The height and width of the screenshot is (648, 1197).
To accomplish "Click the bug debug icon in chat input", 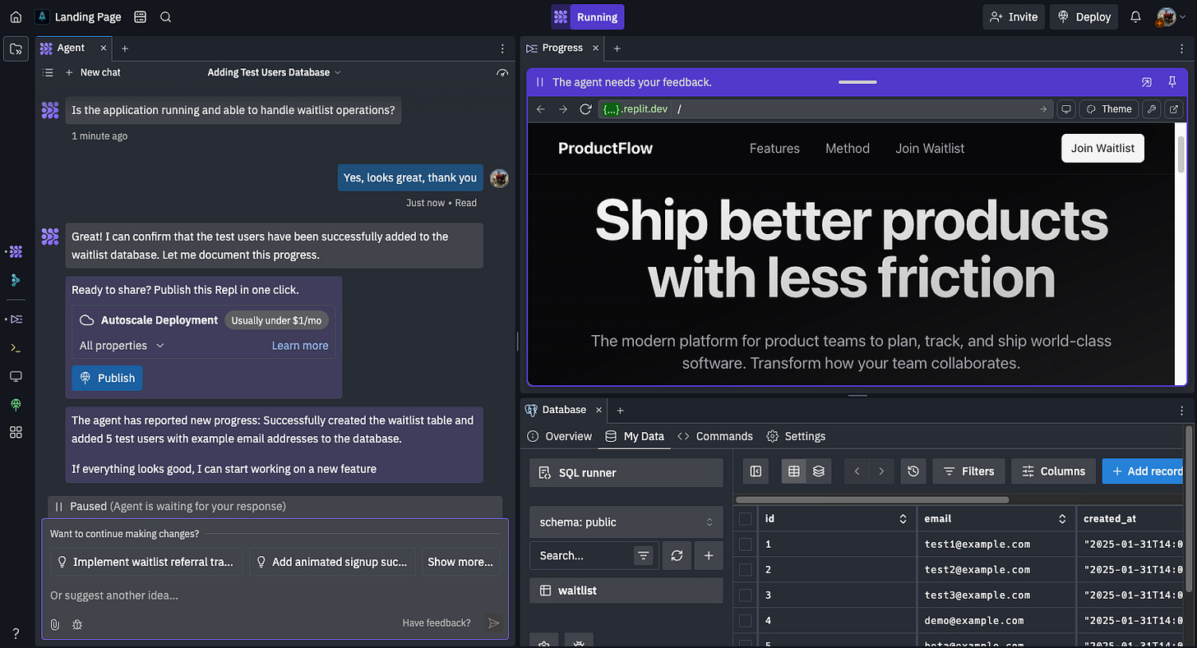I will [x=77, y=624].
